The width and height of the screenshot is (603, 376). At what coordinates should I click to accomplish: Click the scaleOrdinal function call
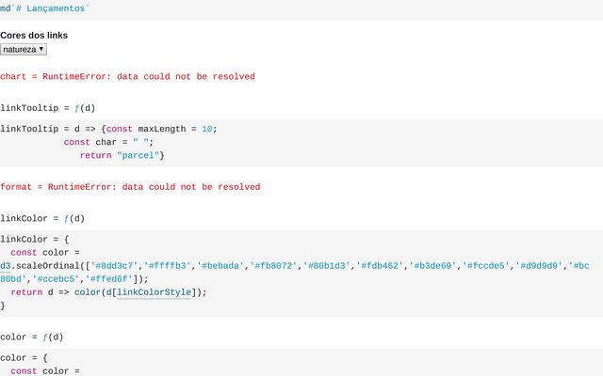(x=47, y=265)
